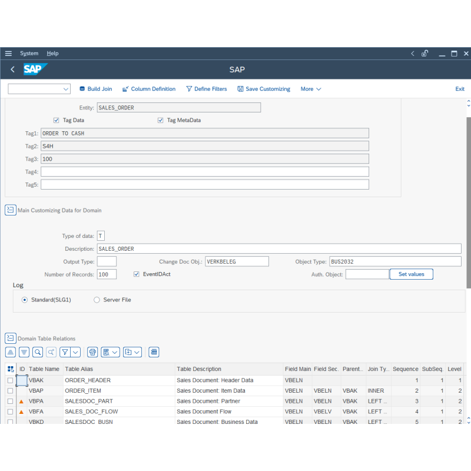Click in the Tag4 input field

(205, 172)
